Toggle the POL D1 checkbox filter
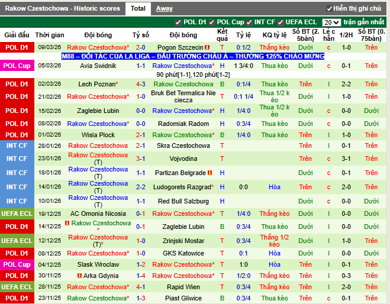This screenshot has width=390, height=304. pos(178,22)
